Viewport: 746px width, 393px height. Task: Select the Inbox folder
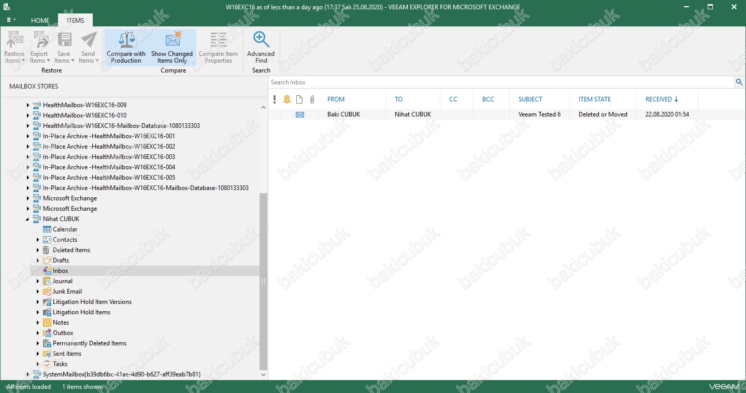pyautogui.click(x=60, y=271)
